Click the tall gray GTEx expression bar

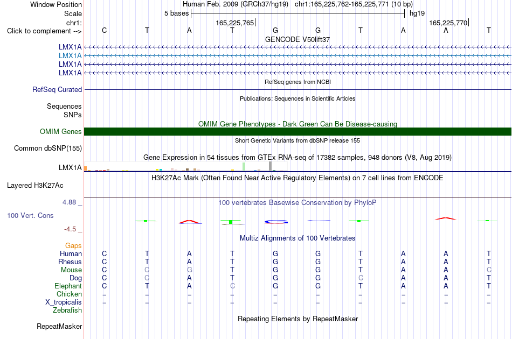pyautogui.click(x=271, y=166)
